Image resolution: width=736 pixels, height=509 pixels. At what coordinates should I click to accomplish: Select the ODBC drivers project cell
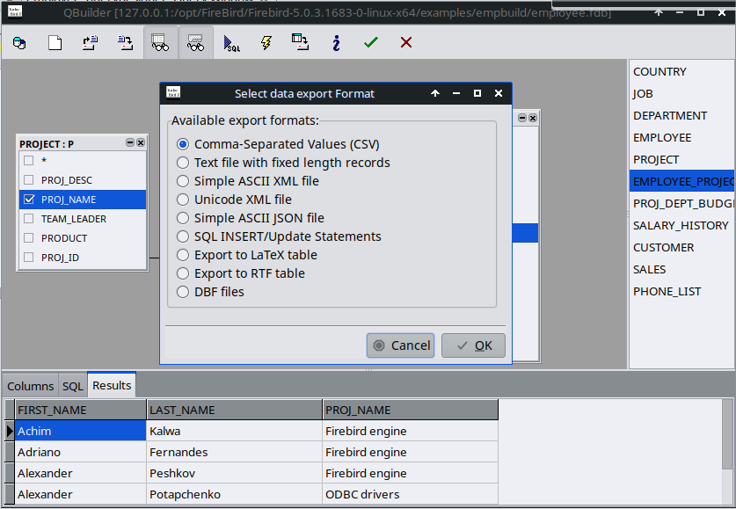coord(411,494)
